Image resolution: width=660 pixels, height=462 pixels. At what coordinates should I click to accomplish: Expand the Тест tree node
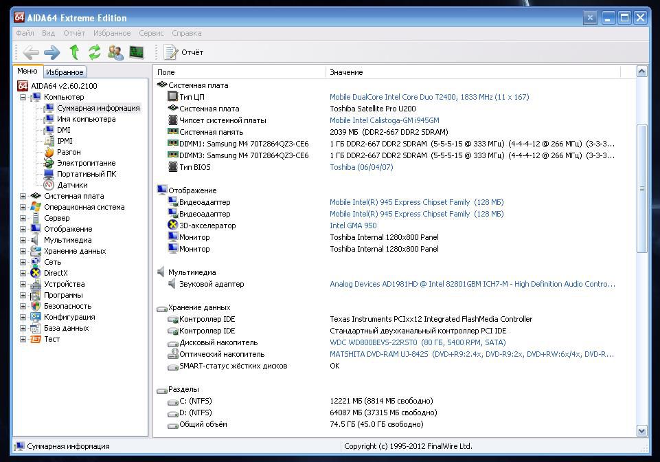click(x=23, y=339)
